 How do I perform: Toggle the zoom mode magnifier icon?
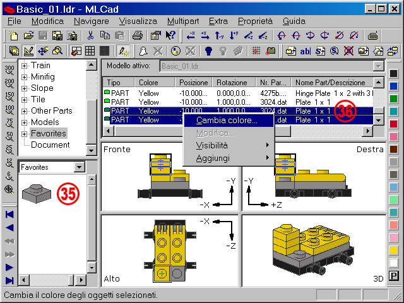pyautogui.click(x=57, y=51)
